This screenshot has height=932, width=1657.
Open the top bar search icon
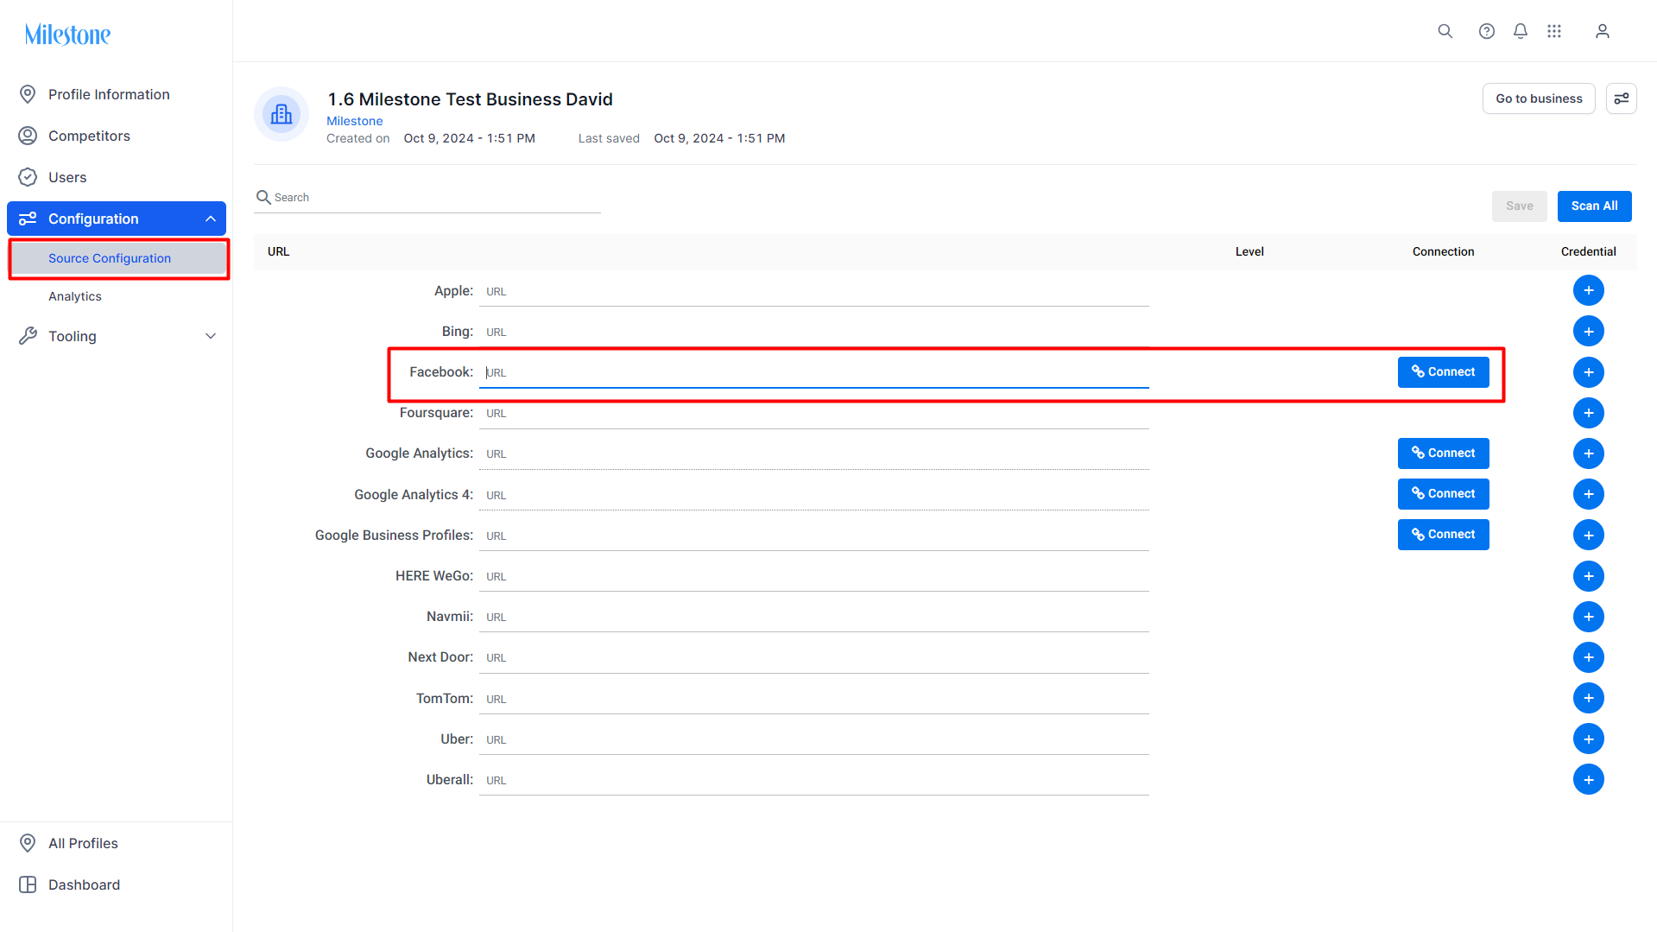[x=1445, y=31]
